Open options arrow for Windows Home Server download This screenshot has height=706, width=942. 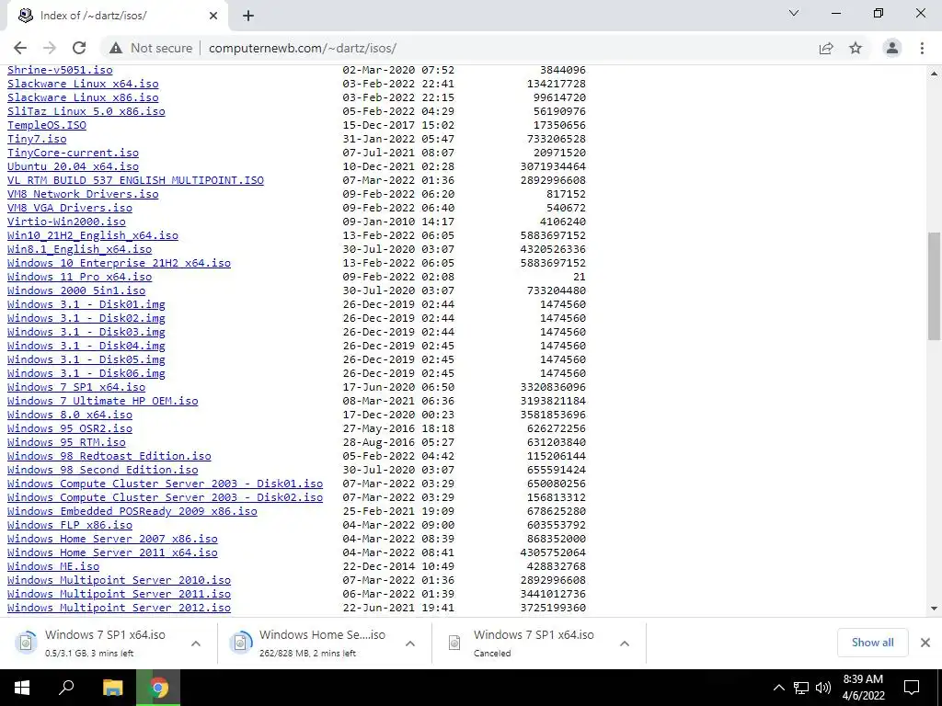pos(410,643)
